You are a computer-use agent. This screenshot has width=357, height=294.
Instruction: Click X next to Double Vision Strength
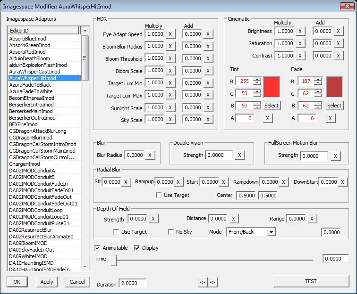pos(239,155)
